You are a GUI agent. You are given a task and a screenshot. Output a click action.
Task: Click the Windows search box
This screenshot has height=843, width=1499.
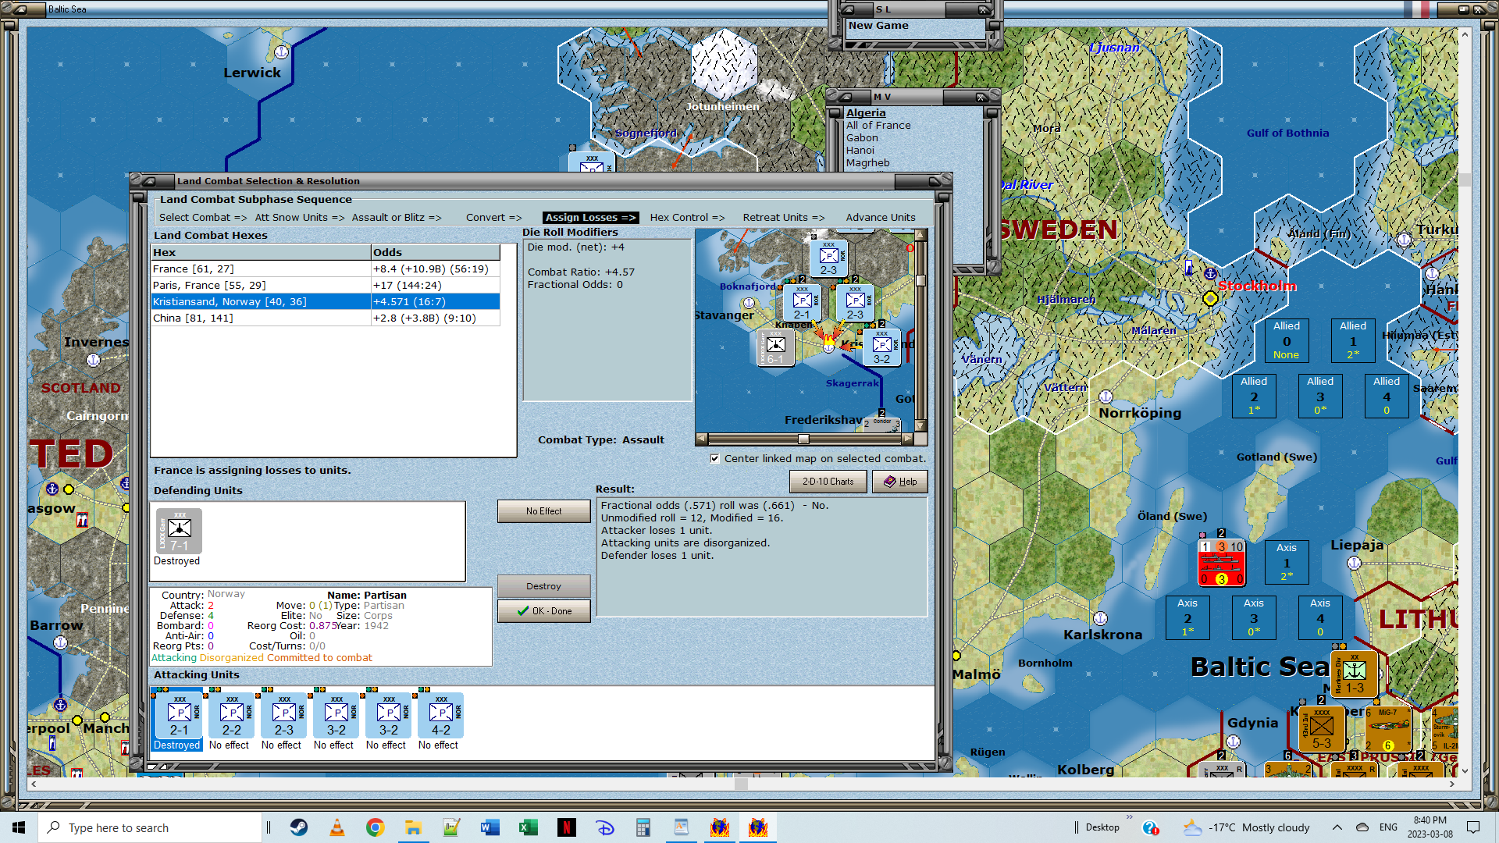(x=150, y=827)
